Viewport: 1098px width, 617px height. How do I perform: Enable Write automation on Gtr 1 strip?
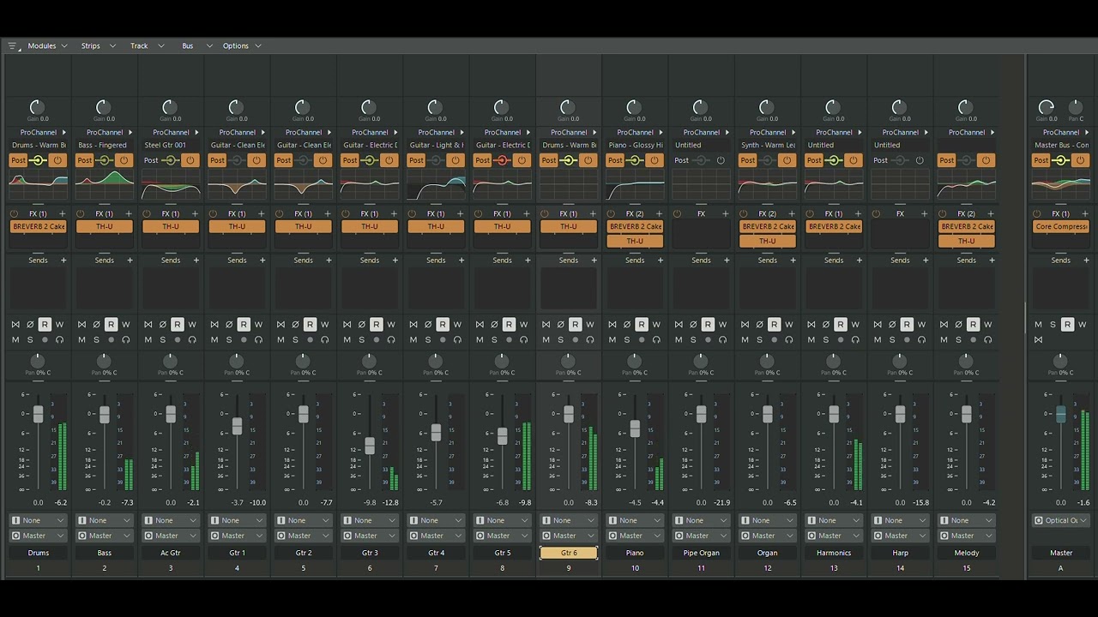(x=258, y=325)
